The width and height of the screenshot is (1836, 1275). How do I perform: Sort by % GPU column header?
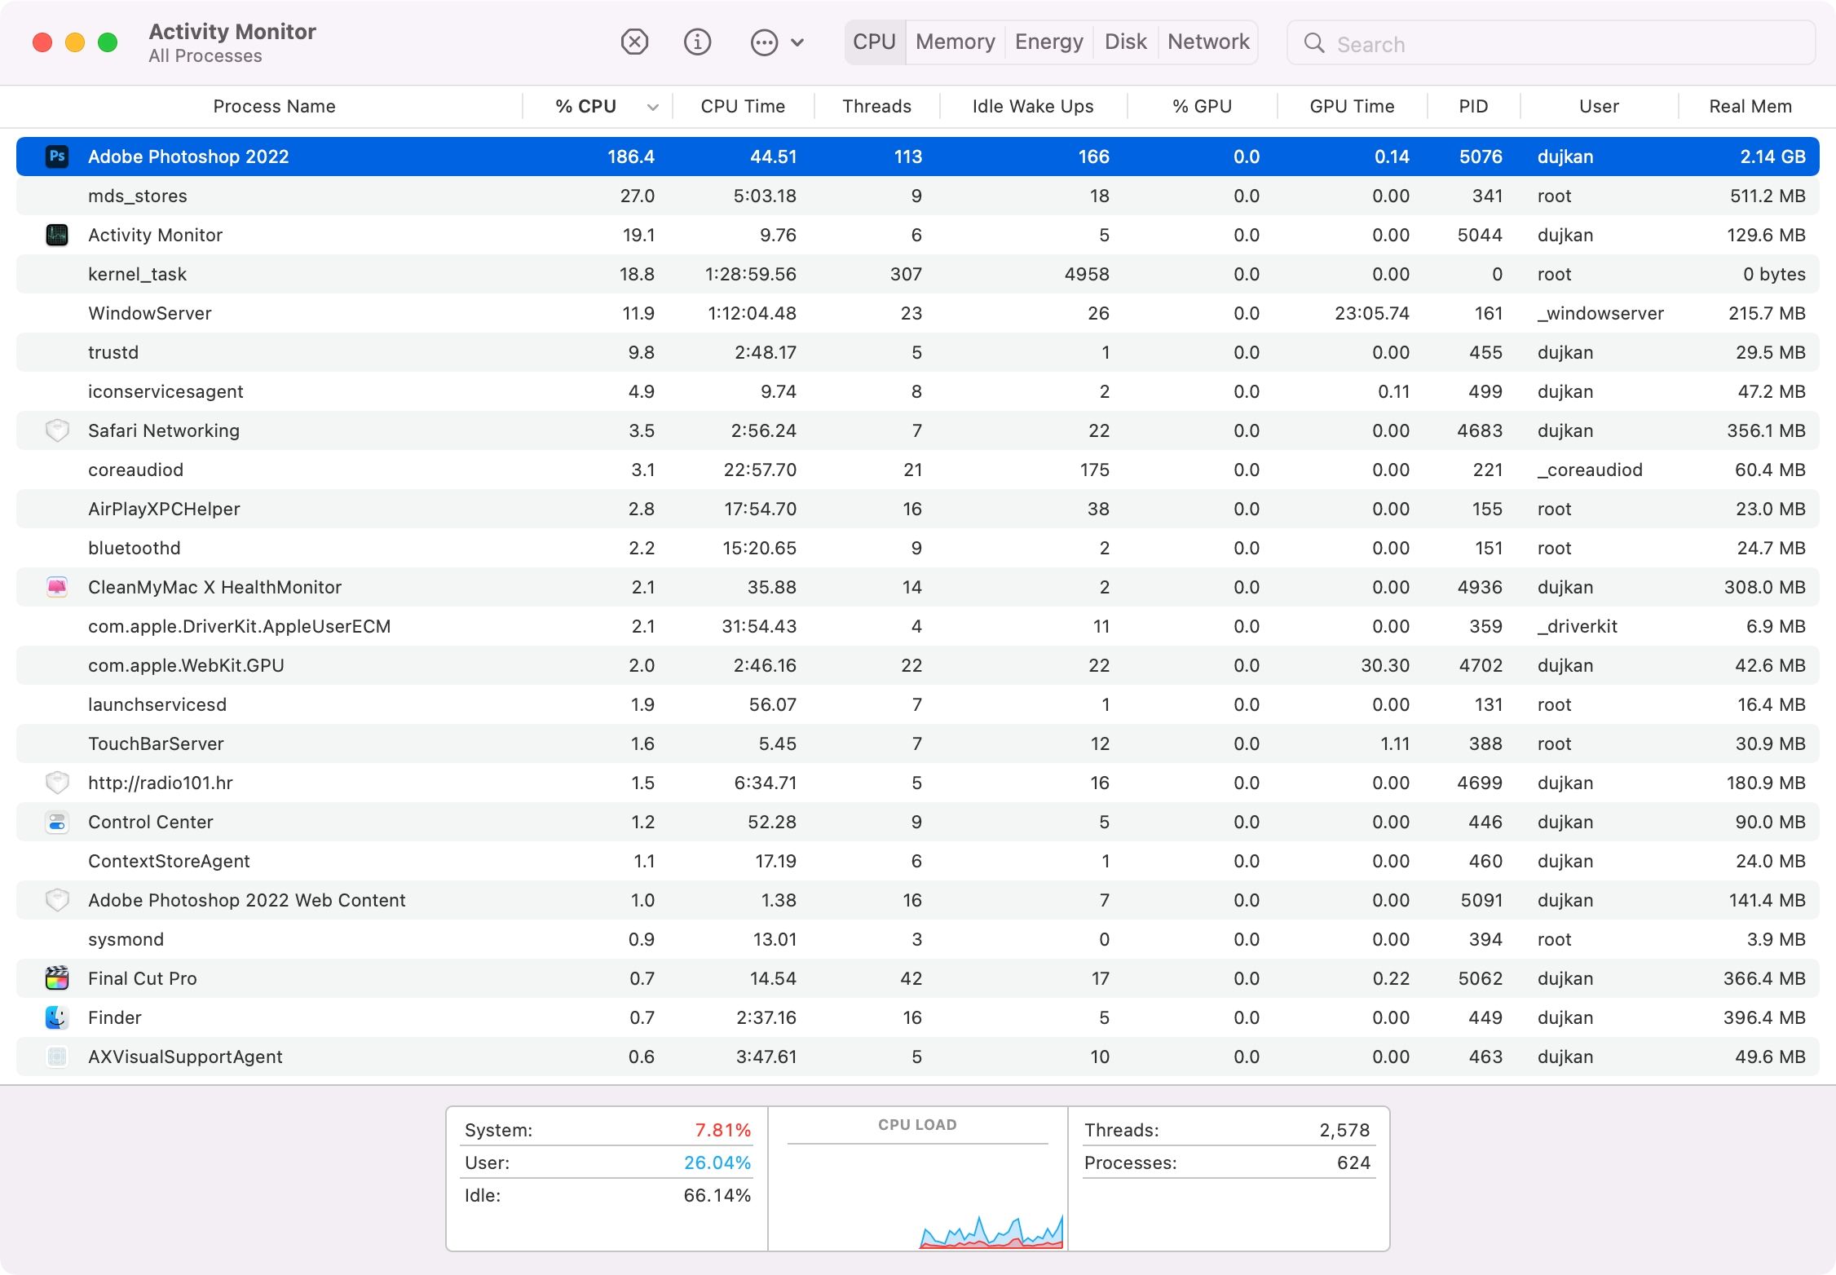pos(1202,106)
